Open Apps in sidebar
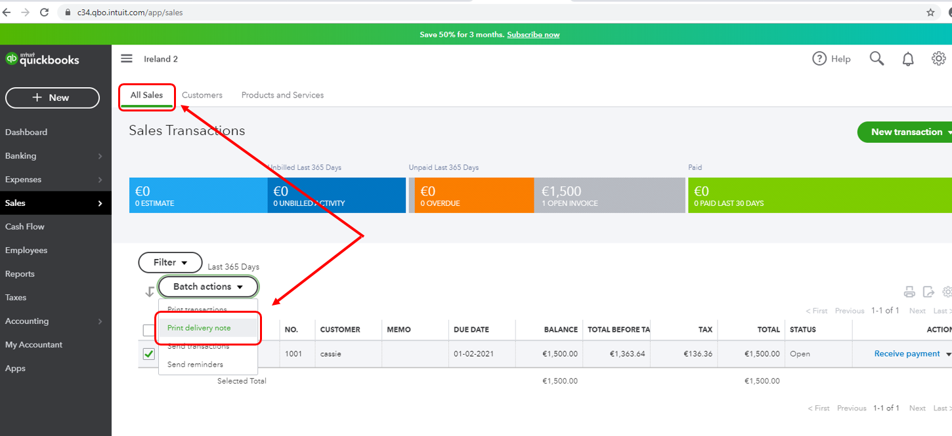The width and height of the screenshot is (952, 436). [x=15, y=368]
